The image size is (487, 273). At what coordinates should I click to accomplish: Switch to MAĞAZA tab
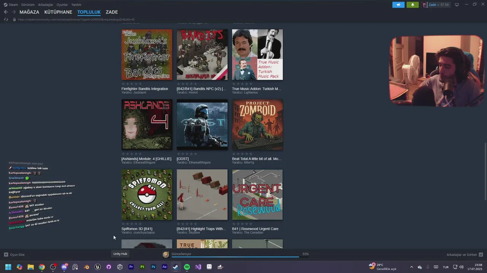(x=29, y=12)
